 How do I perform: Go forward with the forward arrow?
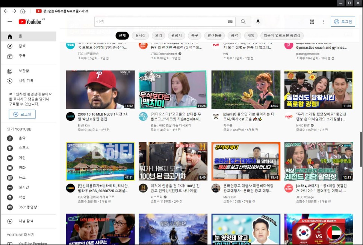tap(14, 11)
